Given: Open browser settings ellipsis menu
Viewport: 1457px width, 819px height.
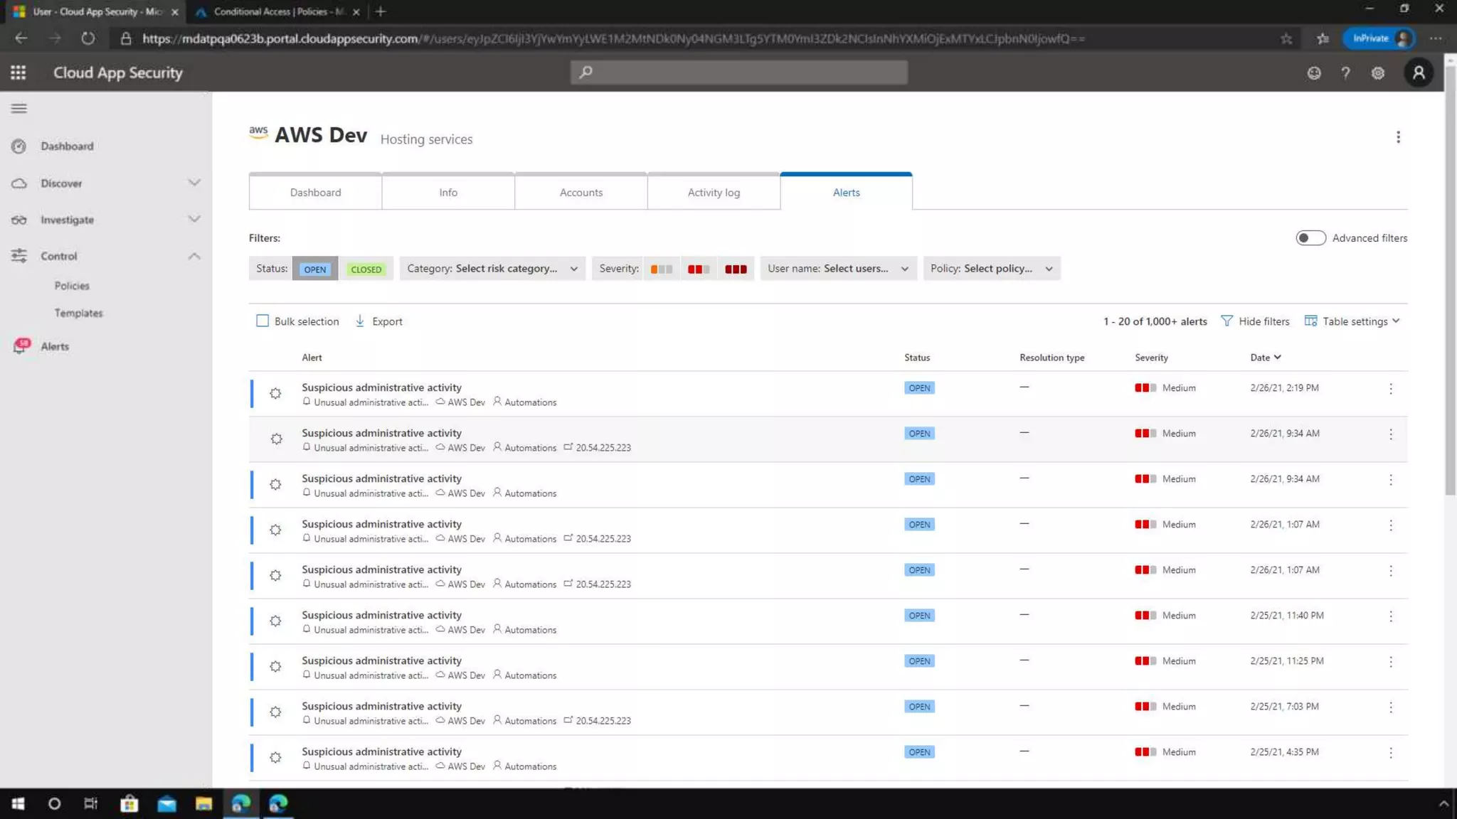Looking at the screenshot, I should pos(1436,38).
